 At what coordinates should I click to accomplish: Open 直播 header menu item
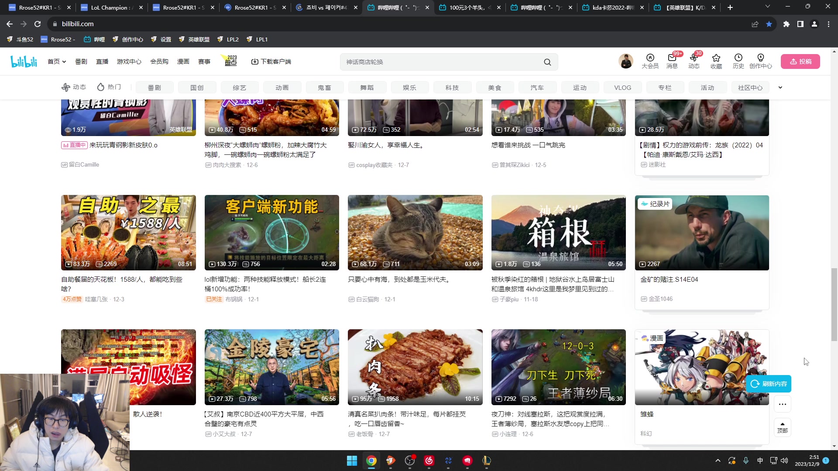click(102, 61)
